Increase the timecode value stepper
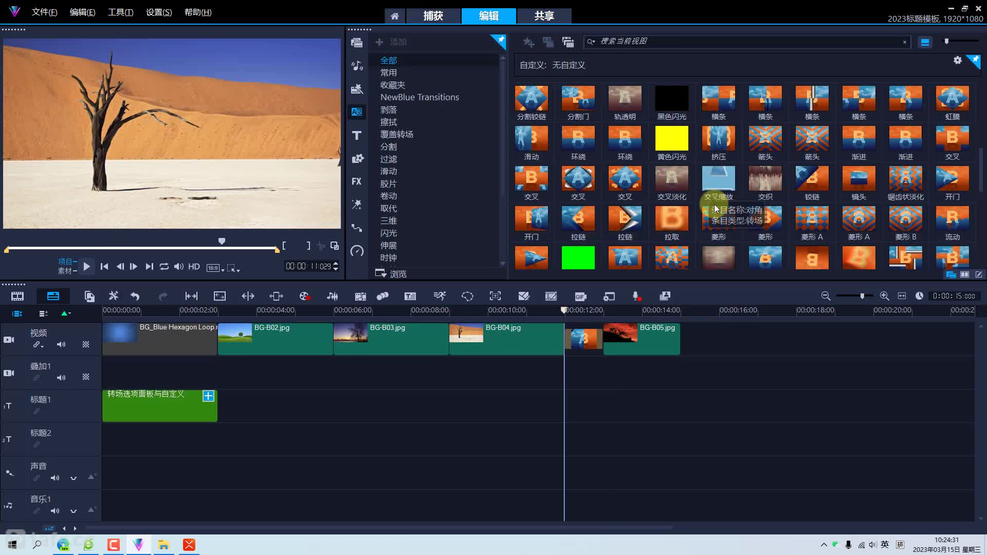This screenshot has height=555, width=987. [x=336, y=264]
